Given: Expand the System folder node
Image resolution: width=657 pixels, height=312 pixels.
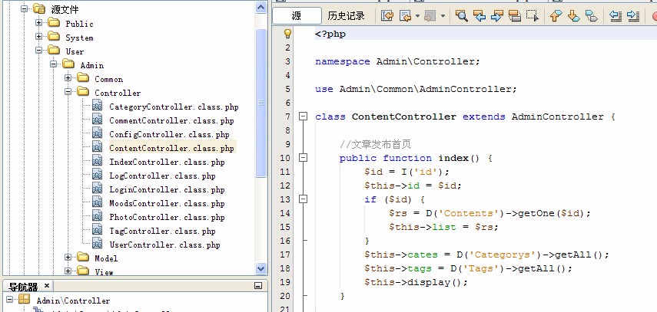Looking at the screenshot, I should click(39, 36).
